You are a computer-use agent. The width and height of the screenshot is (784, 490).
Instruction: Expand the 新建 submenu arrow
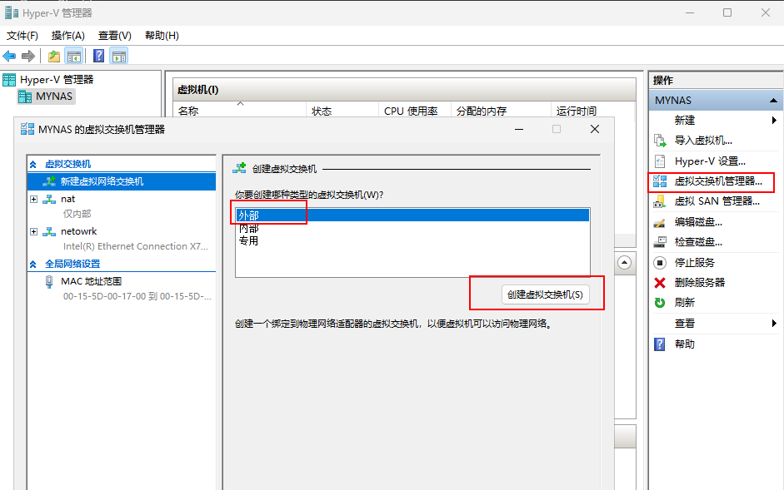[773, 121]
